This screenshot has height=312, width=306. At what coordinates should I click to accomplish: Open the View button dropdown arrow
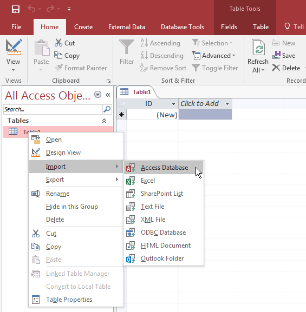click(13, 70)
